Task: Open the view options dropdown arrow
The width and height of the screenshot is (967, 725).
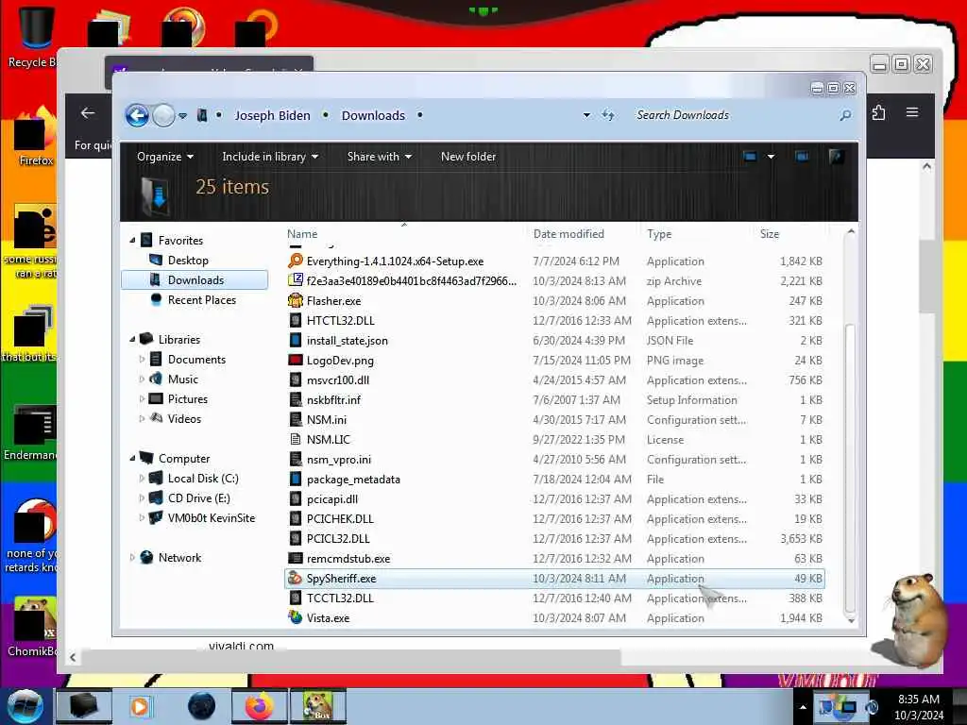Action: tap(771, 157)
